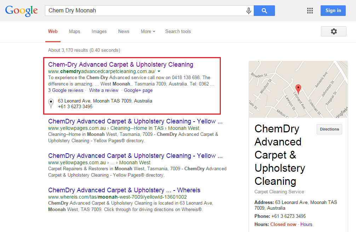Image resolution: width=356 pixels, height=232 pixels.
Task: Switch to the Maps tab
Action: [74, 32]
